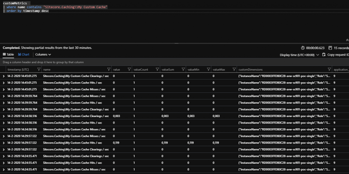
Task: Expand the first 14:45:01.275 Clearings row
Action: click(x=4, y=76)
